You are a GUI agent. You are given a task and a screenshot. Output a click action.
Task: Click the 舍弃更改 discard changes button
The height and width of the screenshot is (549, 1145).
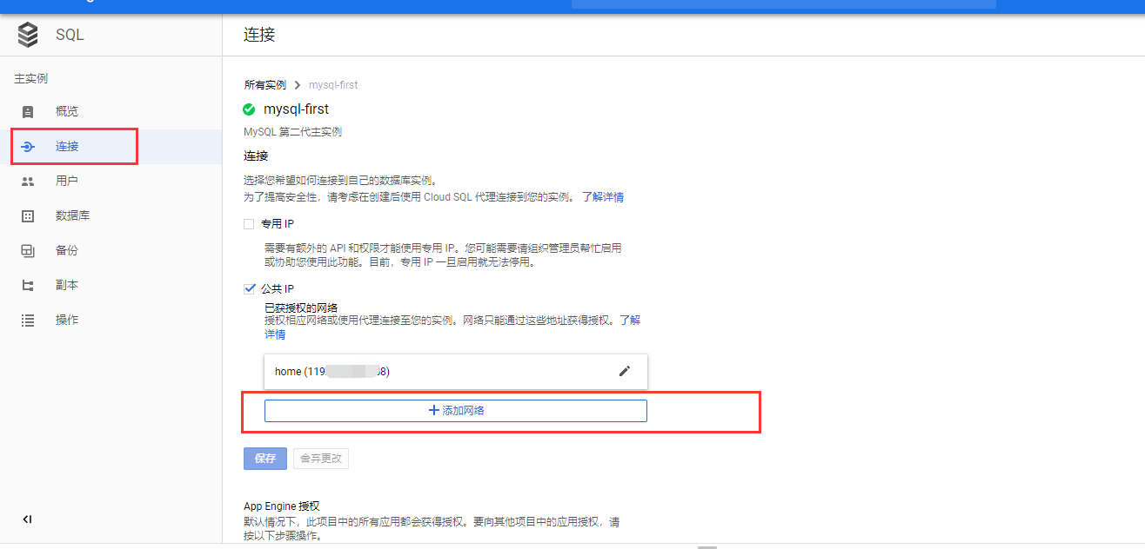321,459
